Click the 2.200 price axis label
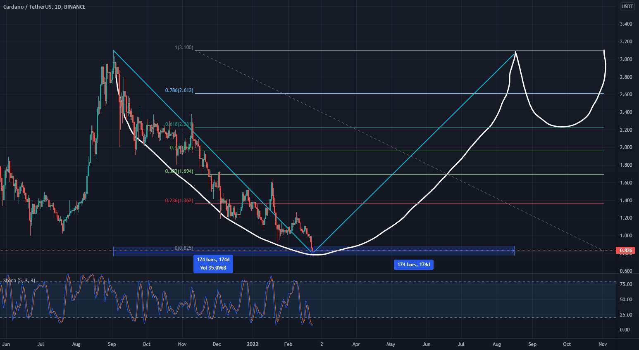Screen dimensions: 639x350 tap(626, 130)
